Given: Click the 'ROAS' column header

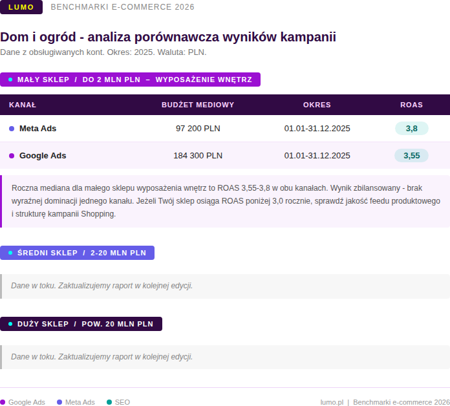Looking at the screenshot, I should coord(412,105).
